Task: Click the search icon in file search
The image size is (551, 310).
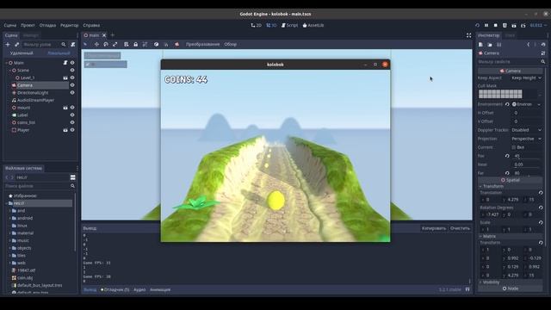Action: click(x=72, y=186)
